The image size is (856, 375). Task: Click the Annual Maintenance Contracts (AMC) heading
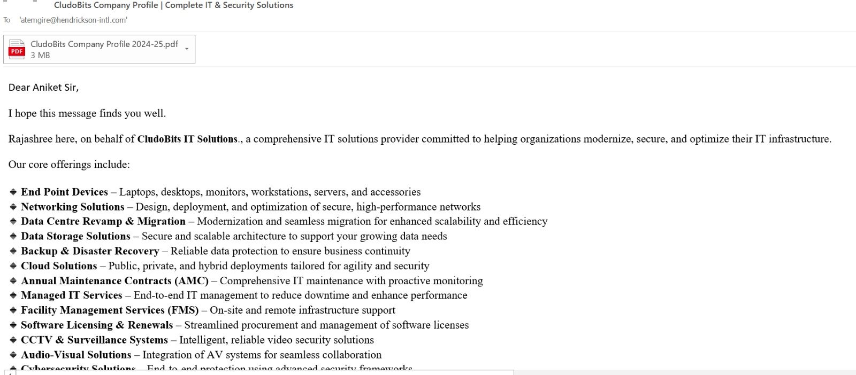point(114,281)
